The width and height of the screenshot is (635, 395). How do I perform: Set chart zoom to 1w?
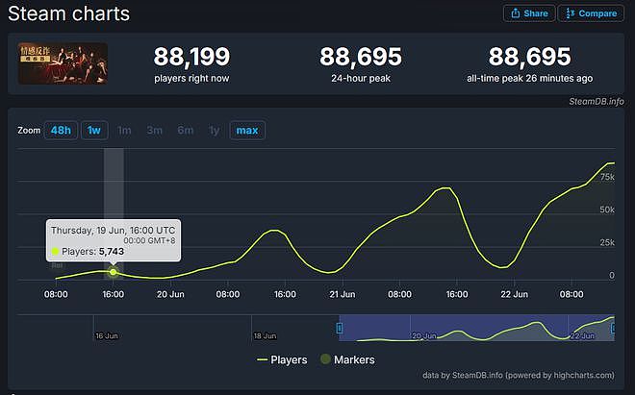(94, 131)
